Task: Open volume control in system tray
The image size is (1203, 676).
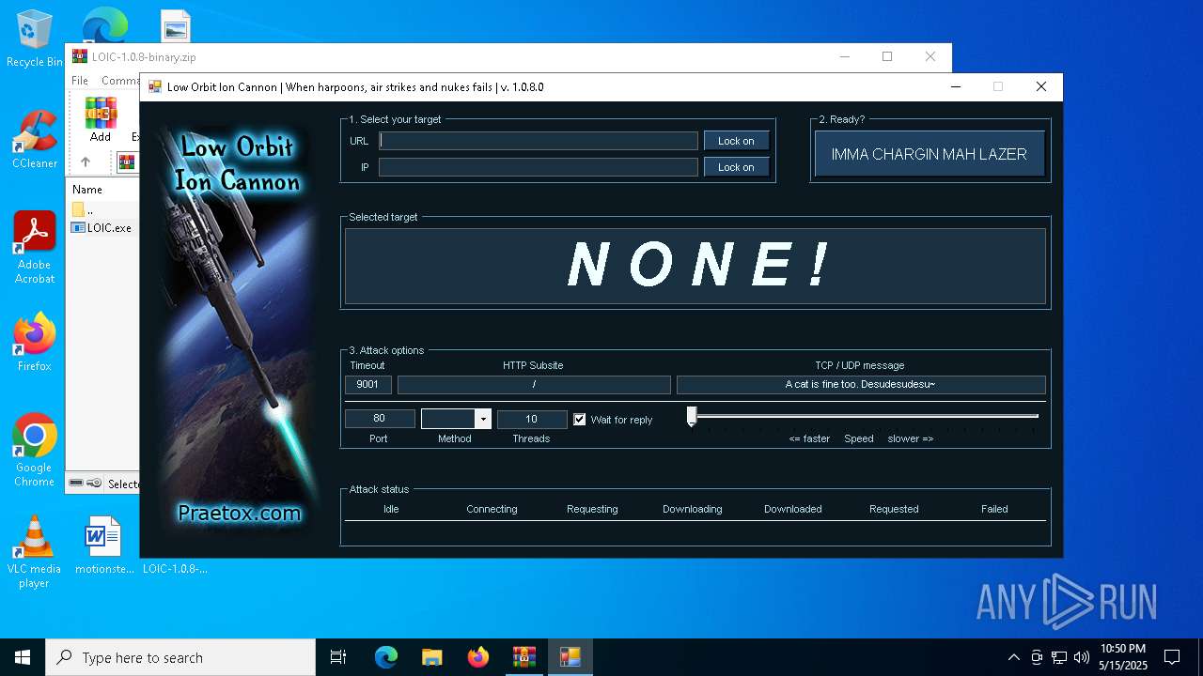Action: click(1082, 657)
